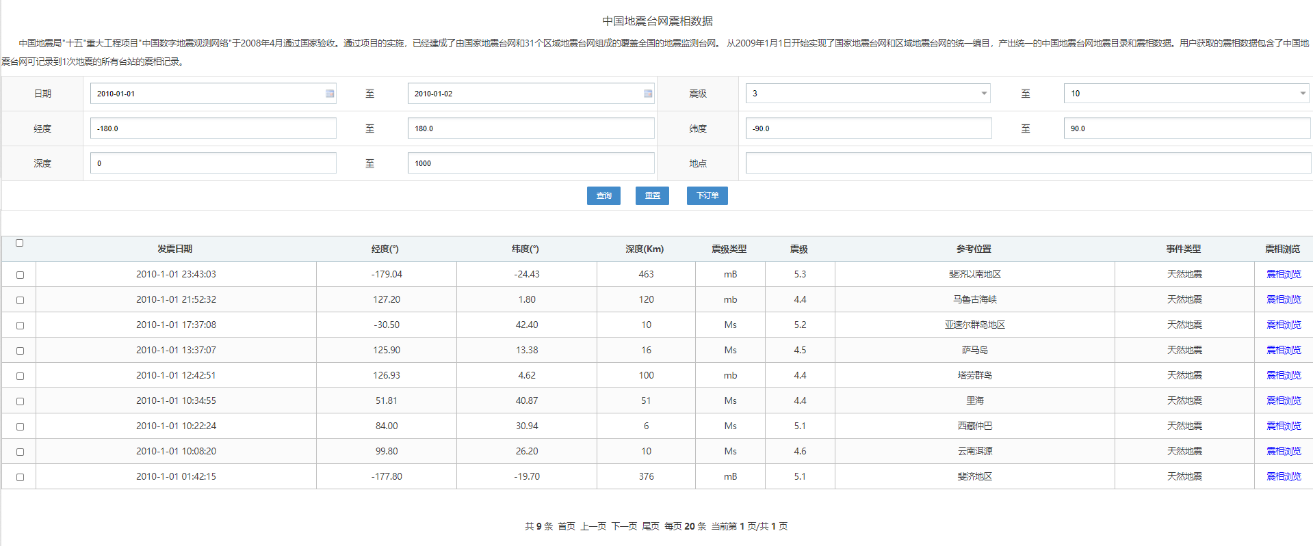Focus the start date field 2010-01-01

point(213,94)
